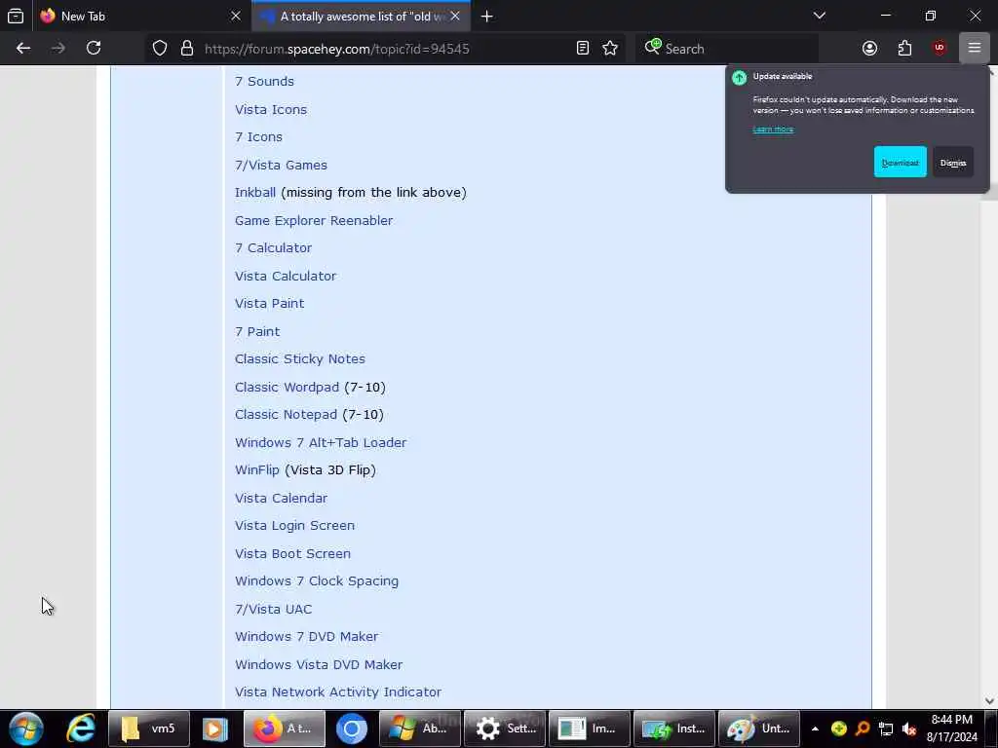
Task: Launch Internet Explorer from taskbar
Action: pos(81,729)
